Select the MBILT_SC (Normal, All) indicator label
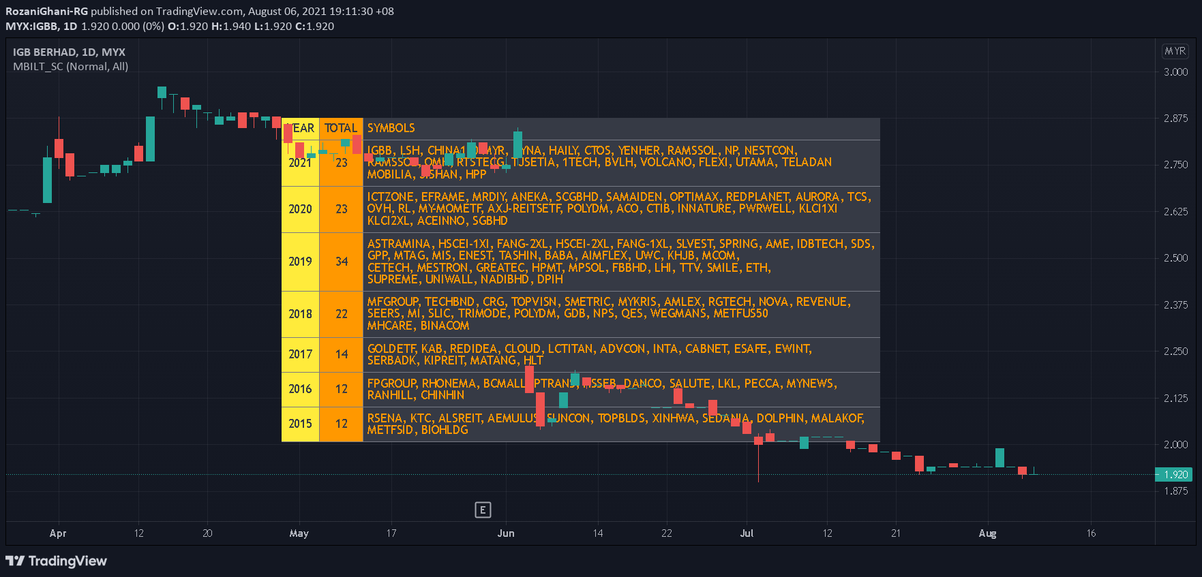Viewport: 1202px width, 577px height. (70, 66)
